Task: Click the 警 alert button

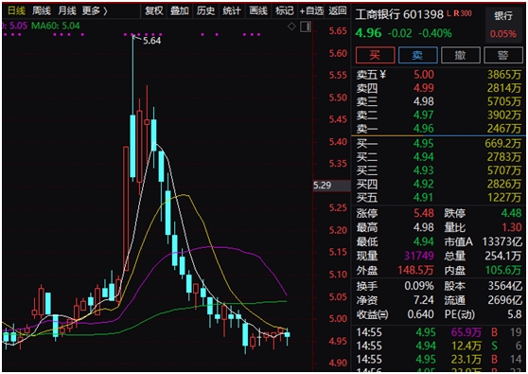Action: tap(503, 55)
